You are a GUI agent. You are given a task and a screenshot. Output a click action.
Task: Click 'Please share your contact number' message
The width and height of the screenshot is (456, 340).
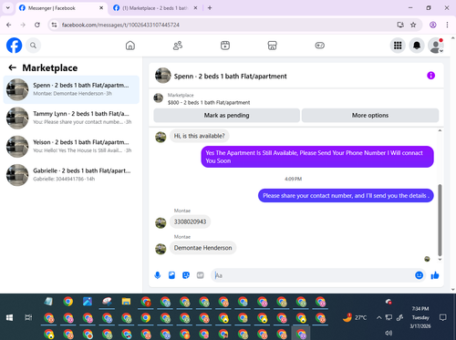pos(346,196)
